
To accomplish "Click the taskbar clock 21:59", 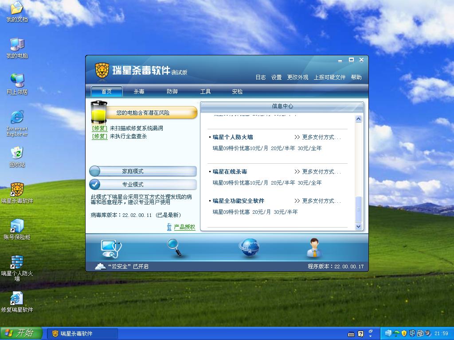I will 441,334.
